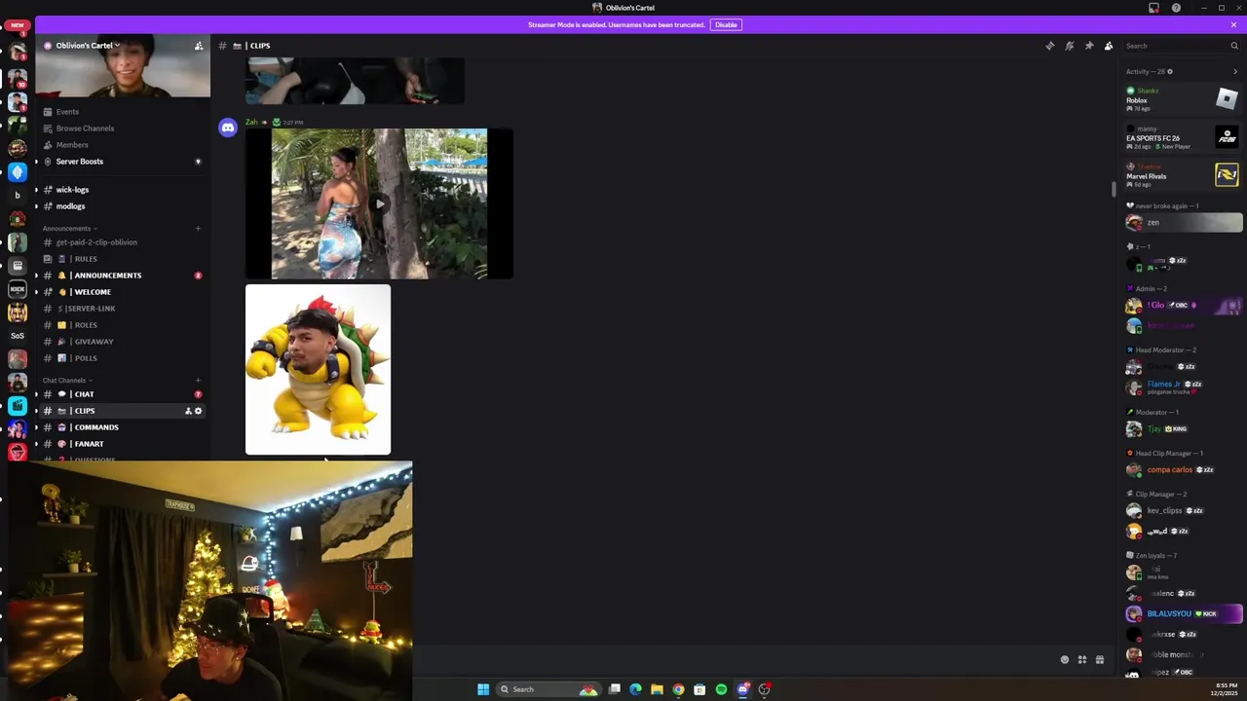Viewport: 1247px width, 701px height.
Task: Play the video posted by Zah
Action: pos(379,203)
